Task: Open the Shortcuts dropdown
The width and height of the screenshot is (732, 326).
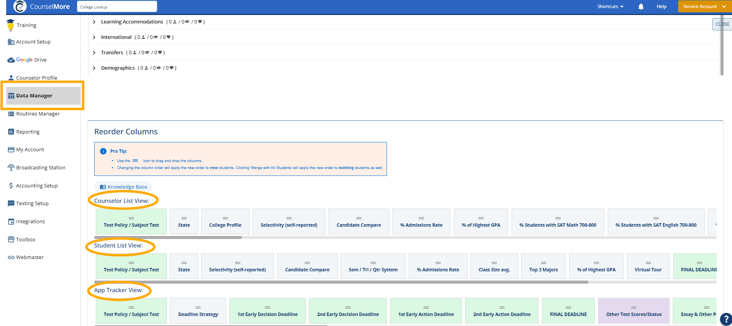Action: (x=610, y=7)
